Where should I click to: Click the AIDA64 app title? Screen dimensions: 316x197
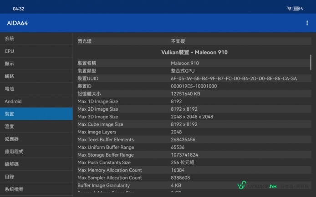click(17, 23)
